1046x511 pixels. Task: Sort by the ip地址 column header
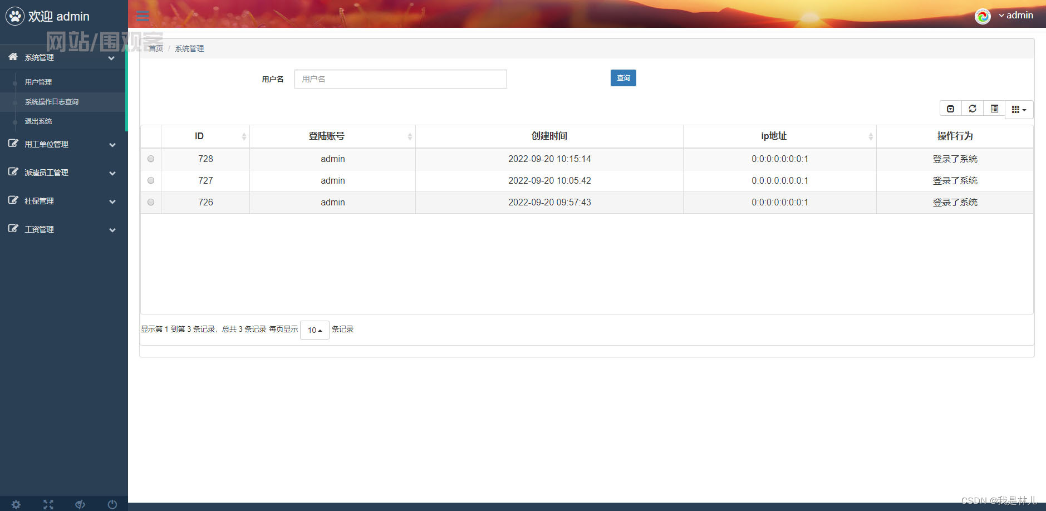[780, 136]
